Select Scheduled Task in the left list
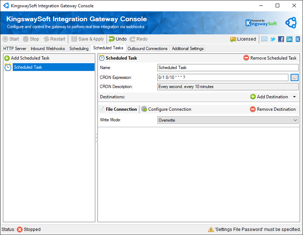This screenshot has width=303, height=235. coord(28,67)
